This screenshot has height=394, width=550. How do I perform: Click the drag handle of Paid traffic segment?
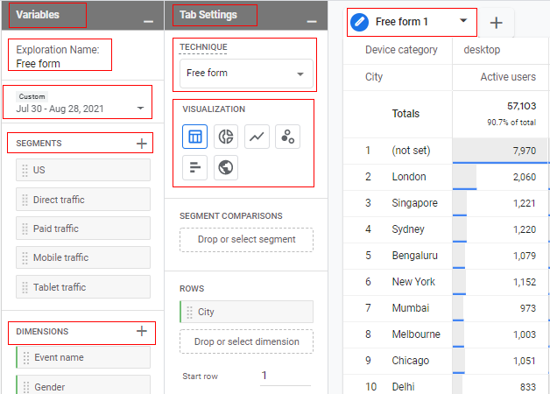[25, 229]
